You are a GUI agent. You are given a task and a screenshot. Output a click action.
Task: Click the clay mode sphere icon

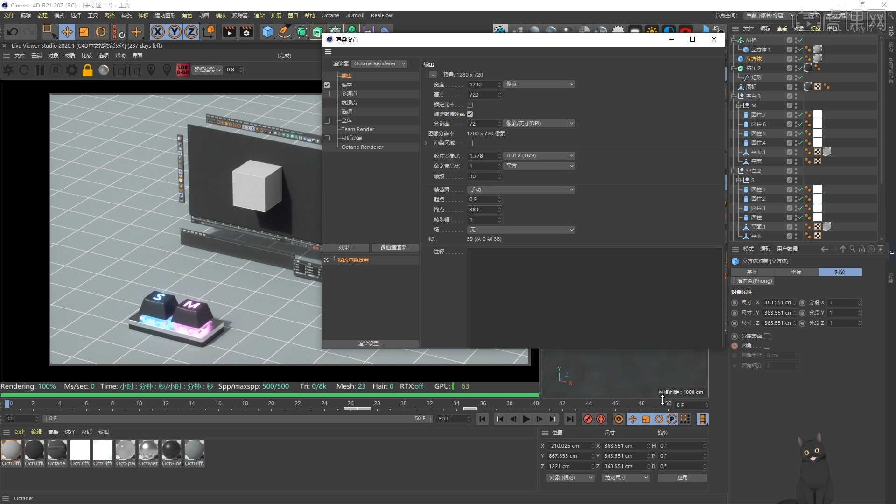pos(104,70)
